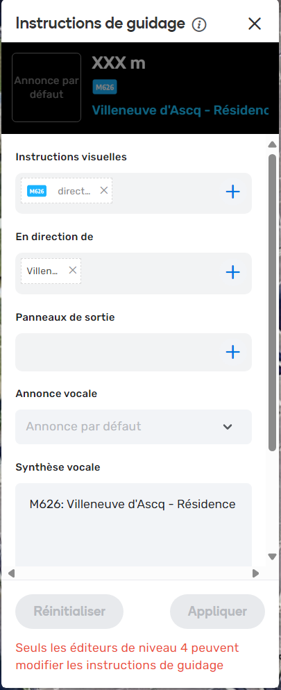Open the Annonce vocale dropdown
Screen dimensions: 281x690
[x=134, y=426]
